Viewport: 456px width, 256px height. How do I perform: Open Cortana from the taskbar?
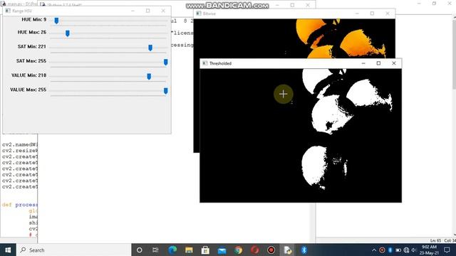tap(140, 250)
